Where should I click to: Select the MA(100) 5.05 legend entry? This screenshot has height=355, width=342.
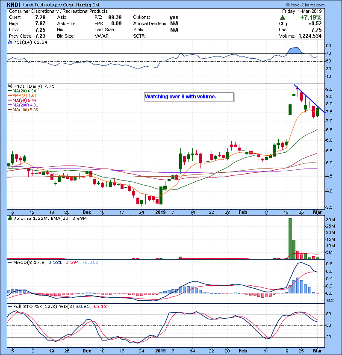tap(21, 110)
